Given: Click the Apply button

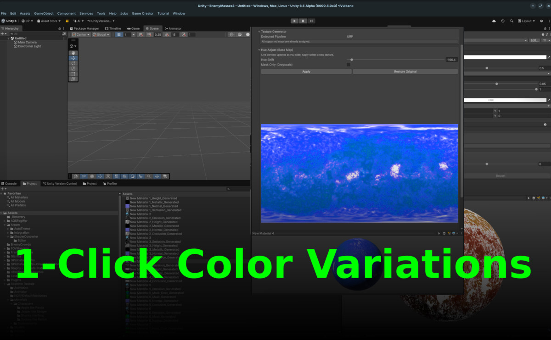Looking at the screenshot, I should click(x=306, y=71).
